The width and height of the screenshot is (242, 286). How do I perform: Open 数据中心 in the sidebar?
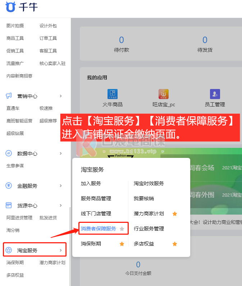[x=27, y=154]
